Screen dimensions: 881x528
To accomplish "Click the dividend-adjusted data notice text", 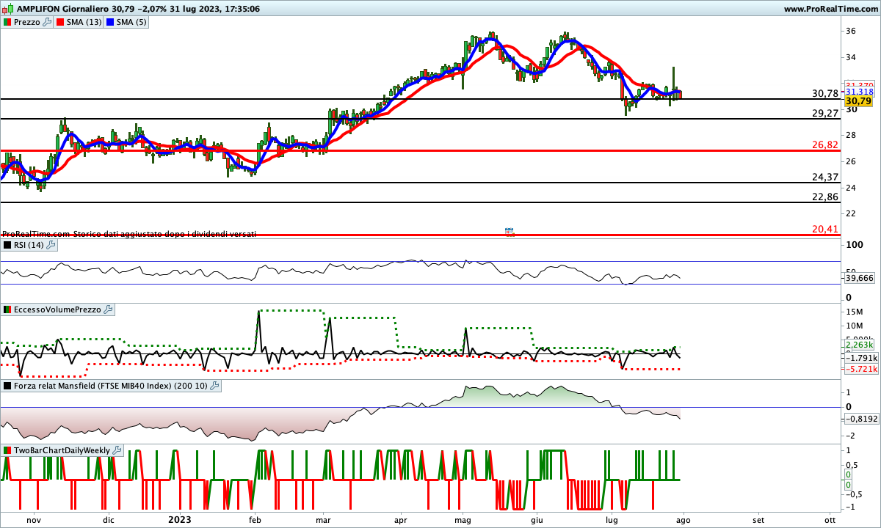I will pyautogui.click(x=129, y=233).
